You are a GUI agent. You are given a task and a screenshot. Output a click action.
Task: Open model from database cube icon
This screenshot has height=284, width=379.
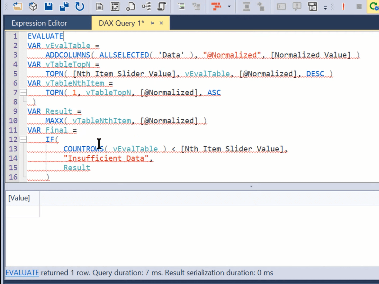(x=33, y=6)
